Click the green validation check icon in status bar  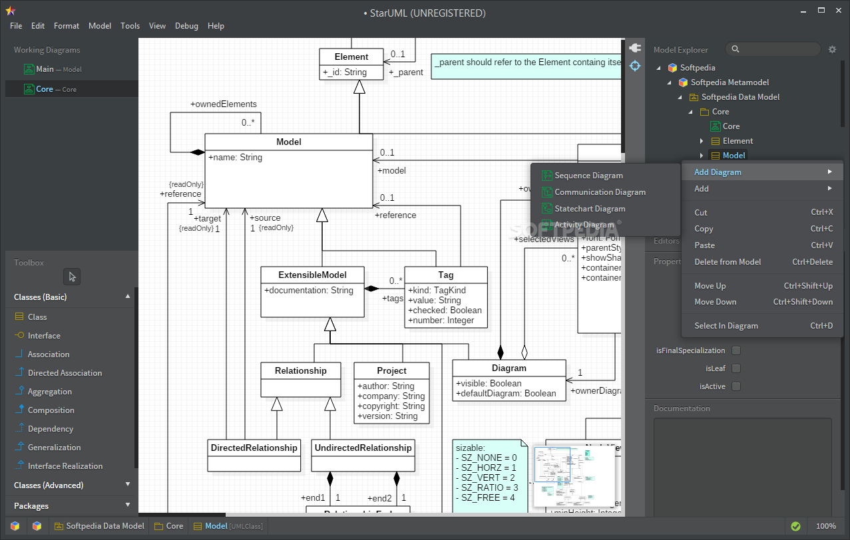[x=795, y=526]
